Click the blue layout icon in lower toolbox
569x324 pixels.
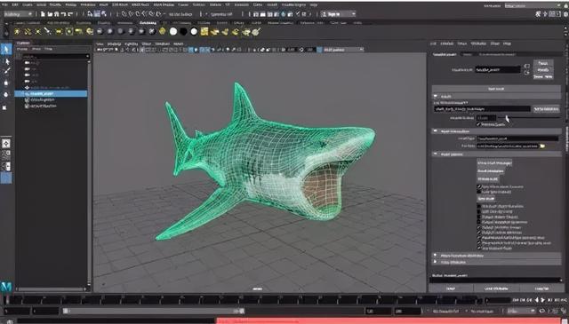tap(6, 178)
